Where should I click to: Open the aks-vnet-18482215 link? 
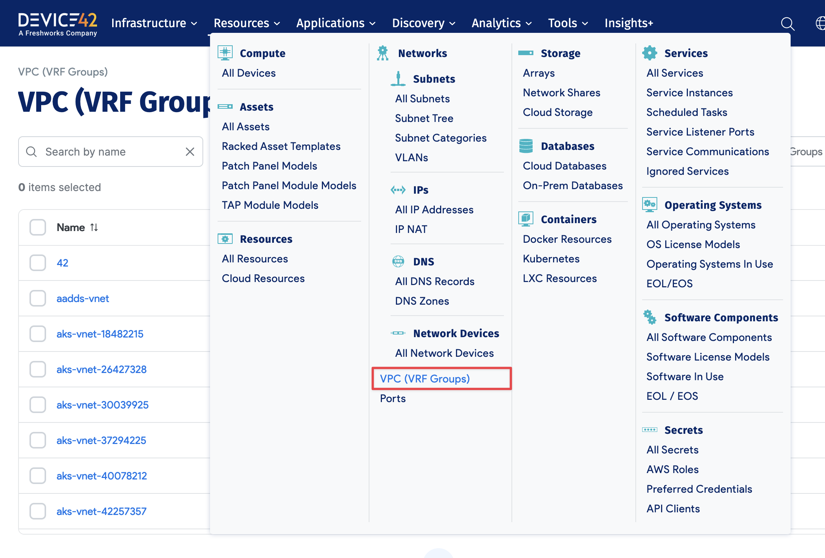tap(100, 334)
